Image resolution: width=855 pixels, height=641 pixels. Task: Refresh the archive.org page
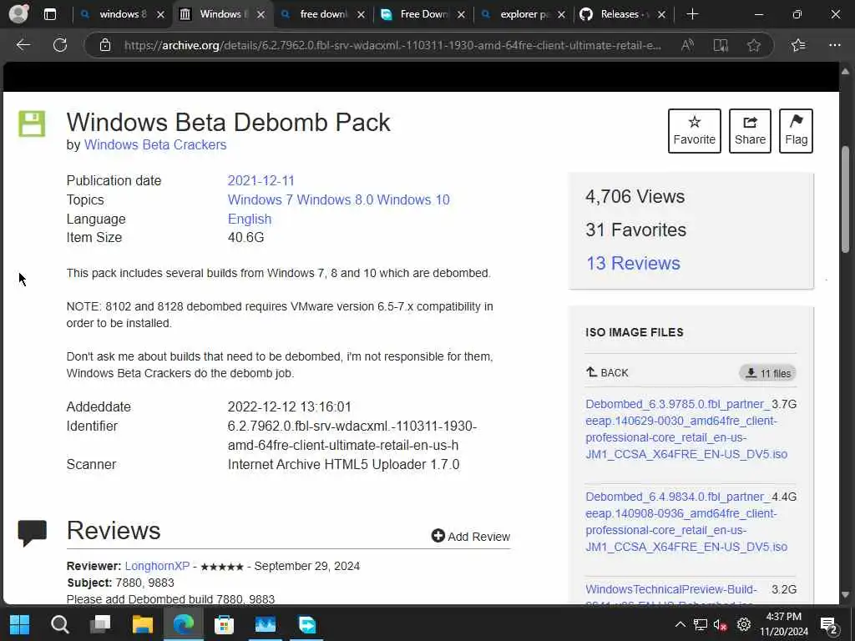point(60,45)
